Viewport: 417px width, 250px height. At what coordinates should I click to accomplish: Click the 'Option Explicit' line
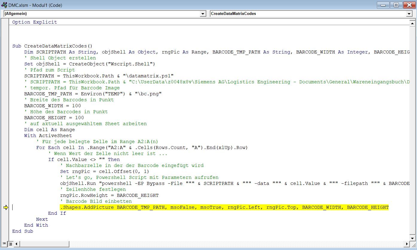(x=34, y=22)
